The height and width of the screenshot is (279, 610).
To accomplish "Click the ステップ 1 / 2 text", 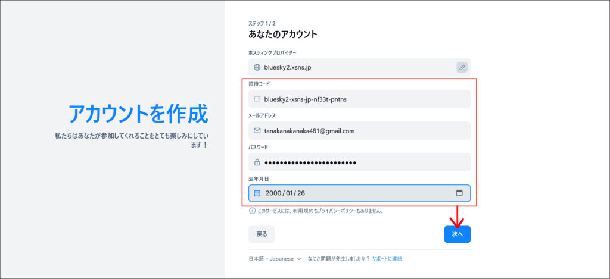I will [x=262, y=23].
